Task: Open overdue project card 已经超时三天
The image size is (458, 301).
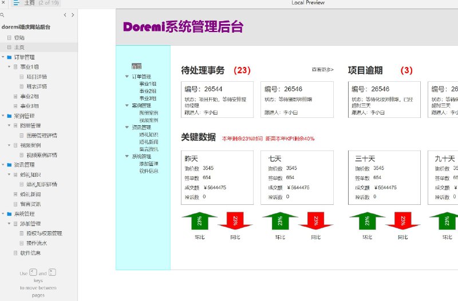Action: 384,100
